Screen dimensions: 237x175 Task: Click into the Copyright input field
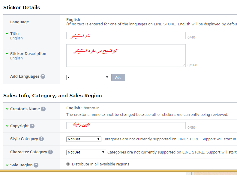(126, 126)
